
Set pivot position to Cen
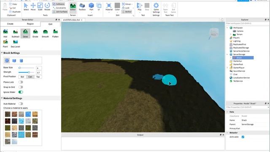coord(30,77)
